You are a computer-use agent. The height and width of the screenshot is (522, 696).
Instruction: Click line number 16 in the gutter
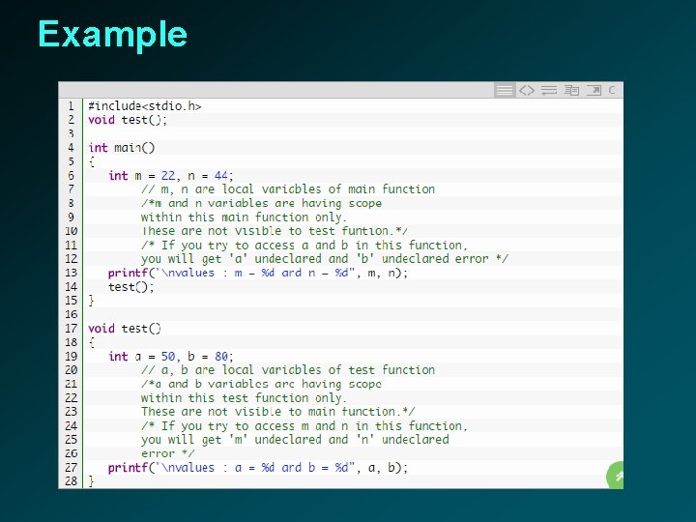[71, 315]
